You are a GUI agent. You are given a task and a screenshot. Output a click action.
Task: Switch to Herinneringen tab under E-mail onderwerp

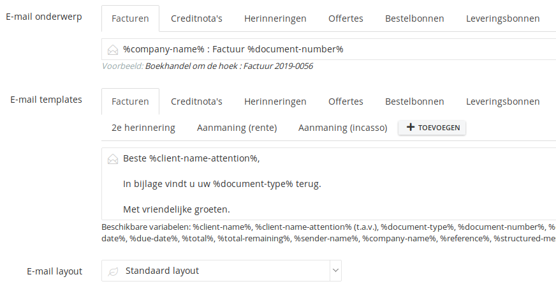coord(275,19)
